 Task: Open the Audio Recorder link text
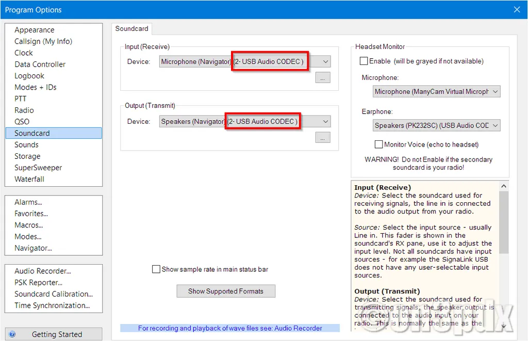click(298, 328)
